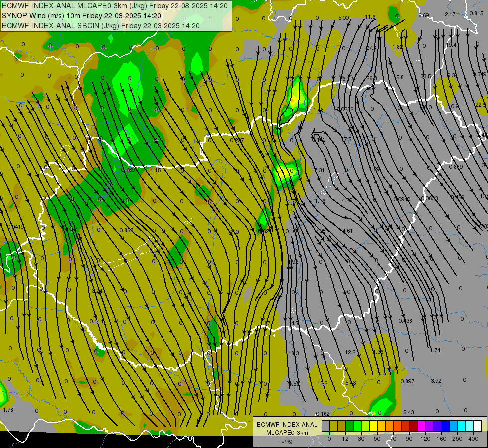Click the 120 tick label on the scale
Viewport: 488px width, 448px height.
(425, 439)
